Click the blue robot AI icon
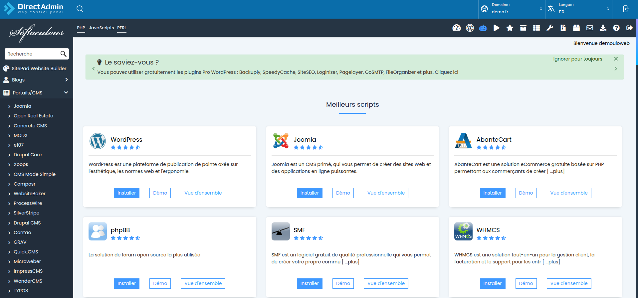Screen dimensions: 638x298 (483, 28)
